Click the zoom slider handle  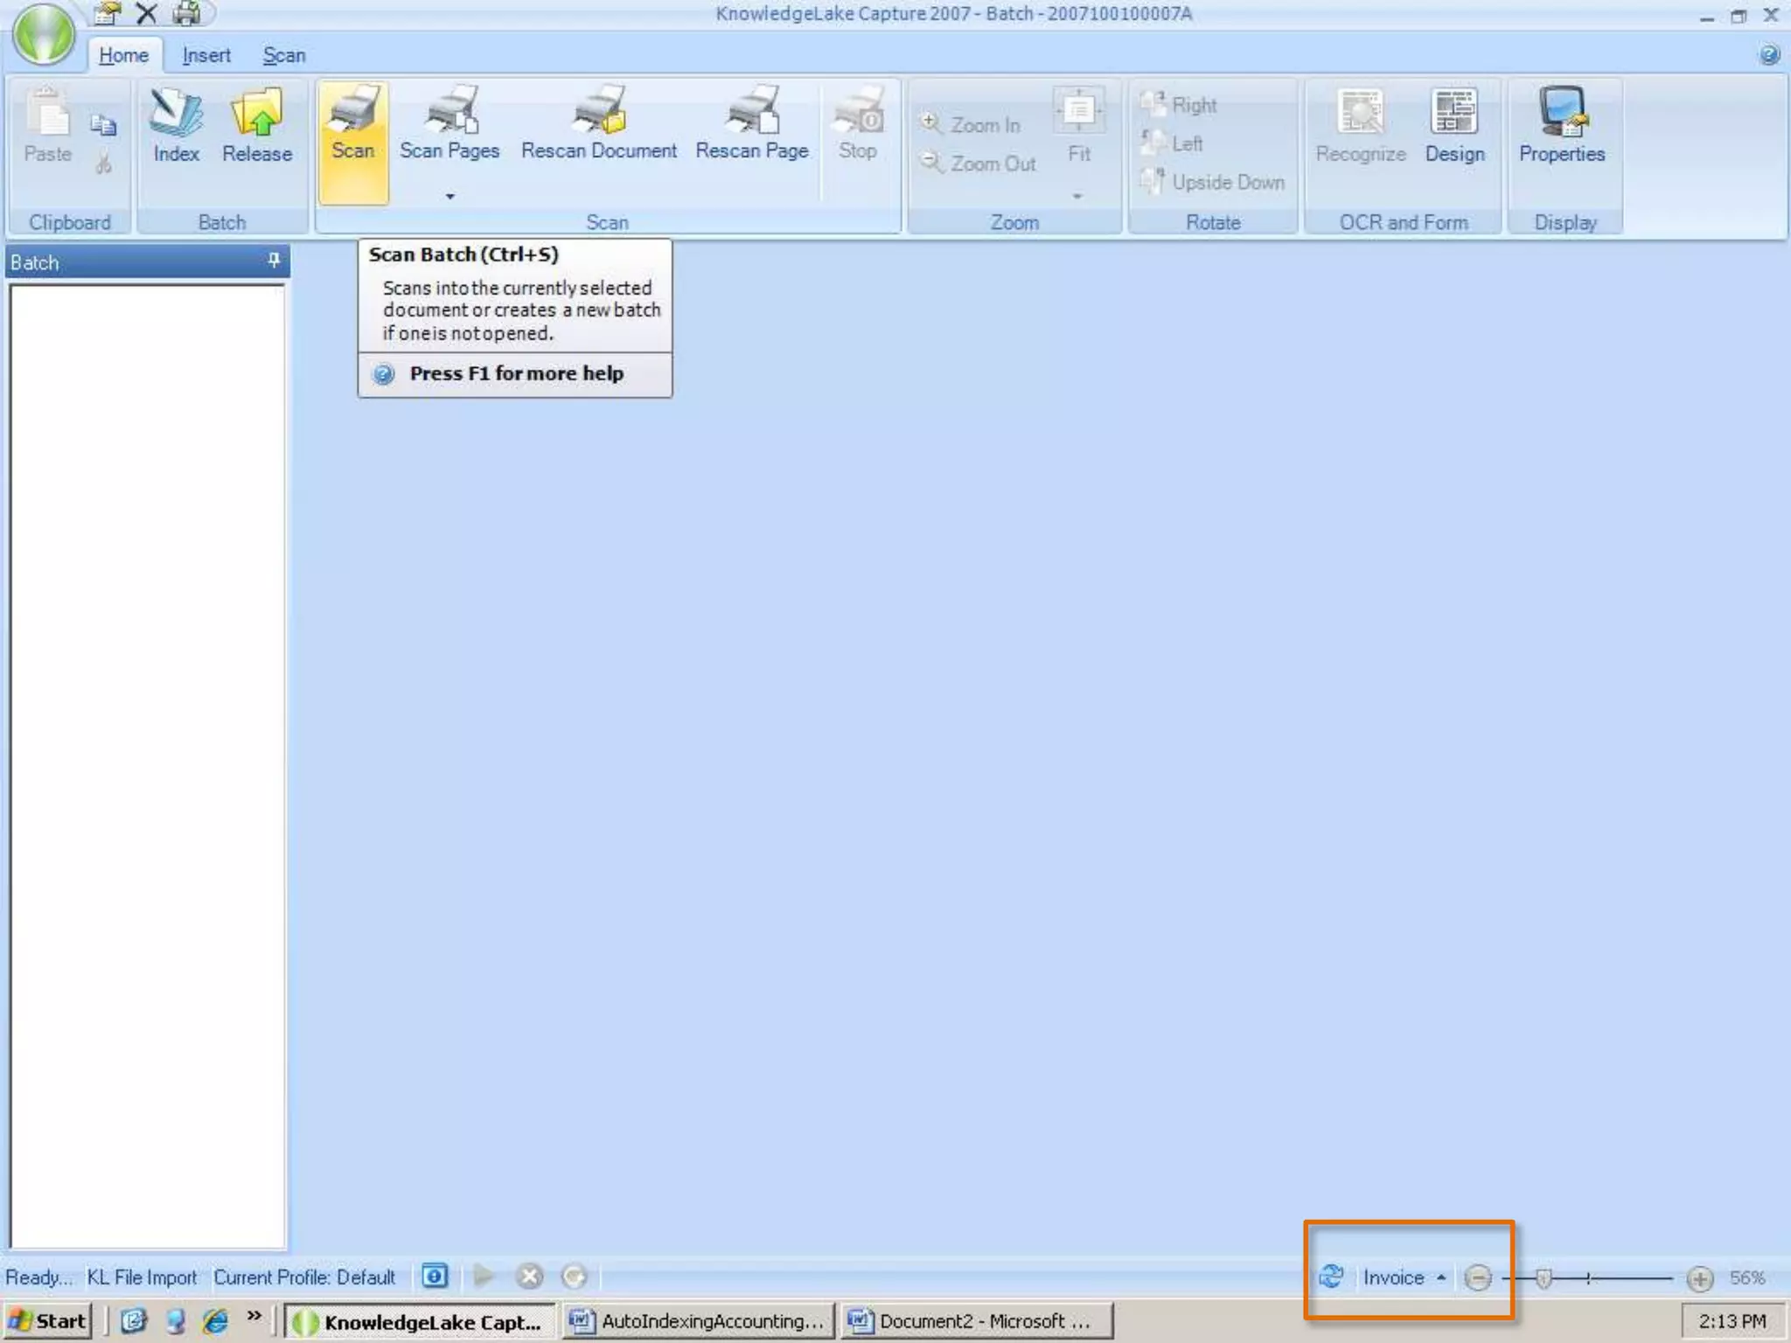pos(1544,1278)
